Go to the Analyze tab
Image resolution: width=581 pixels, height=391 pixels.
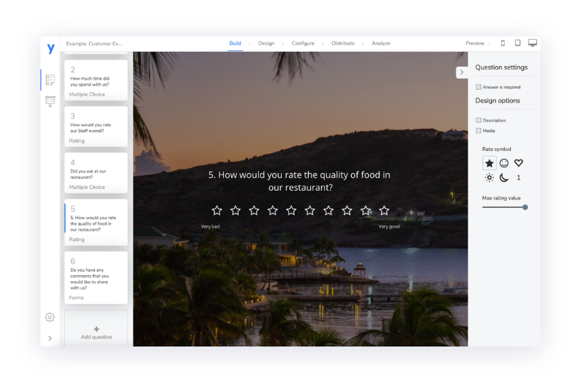pos(381,43)
